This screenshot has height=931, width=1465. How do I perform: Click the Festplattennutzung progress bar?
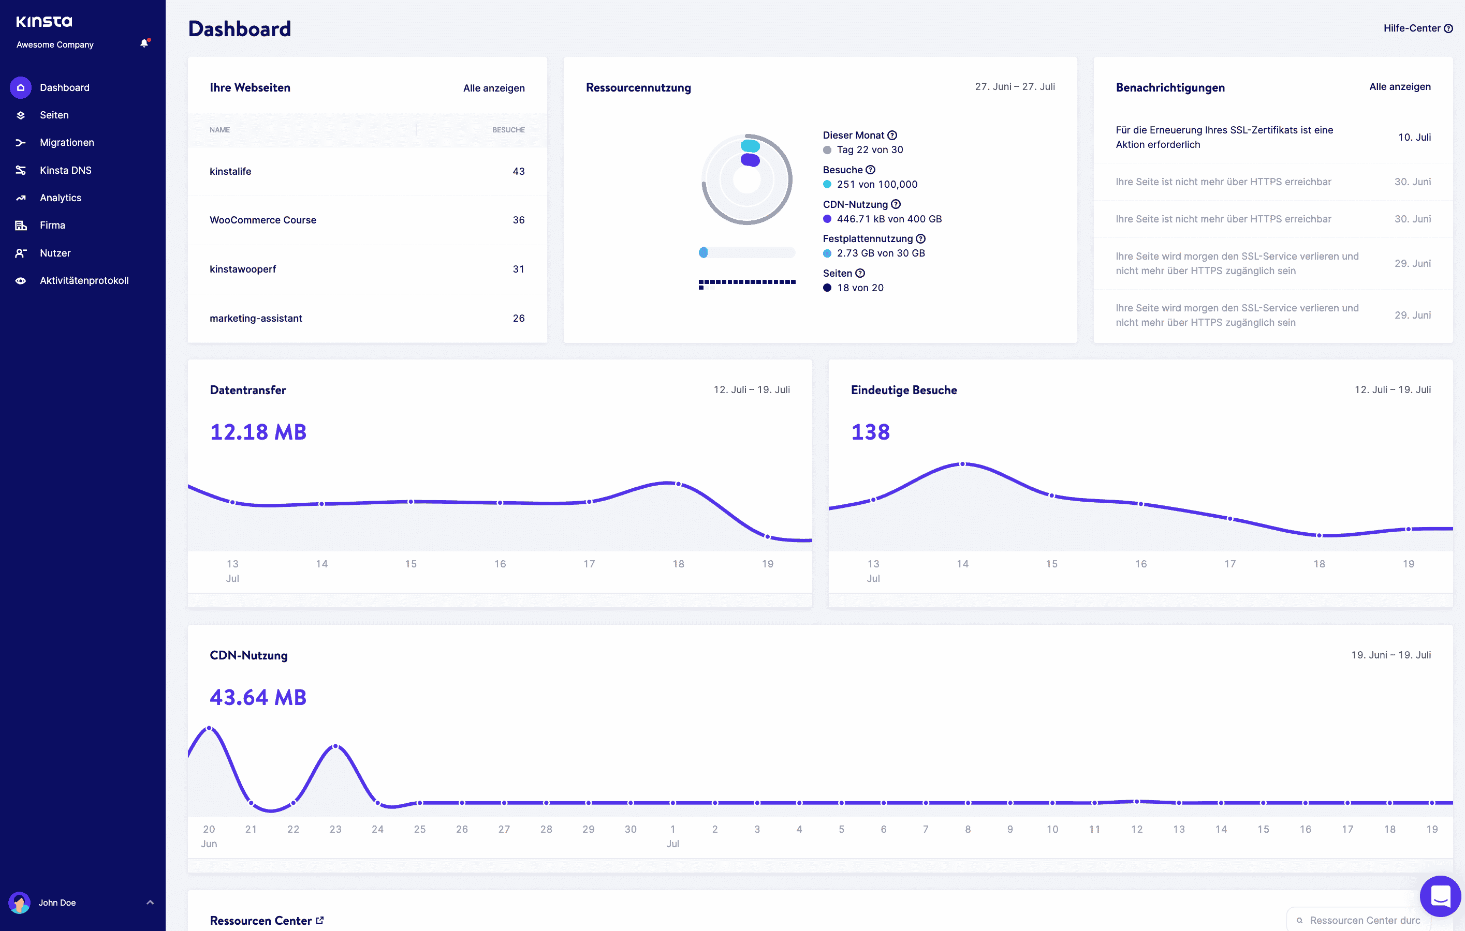747,251
